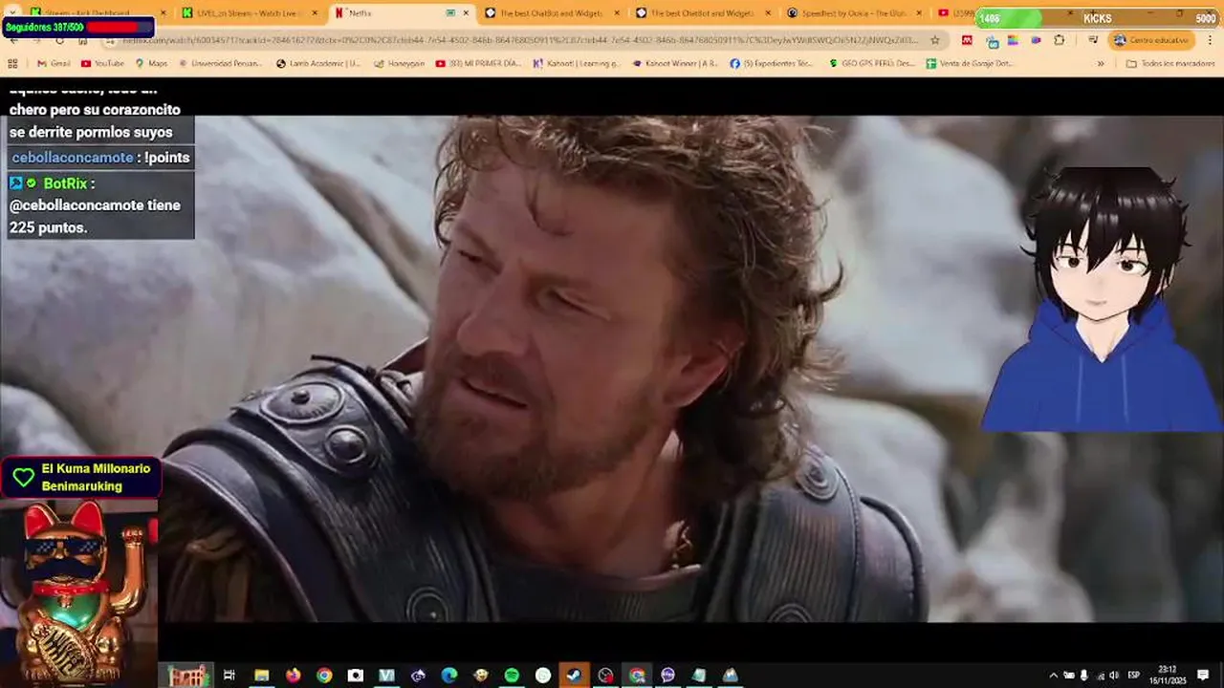Open the media control icon in toolbar
The width and height of the screenshot is (1224, 688).
point(1092,40)
